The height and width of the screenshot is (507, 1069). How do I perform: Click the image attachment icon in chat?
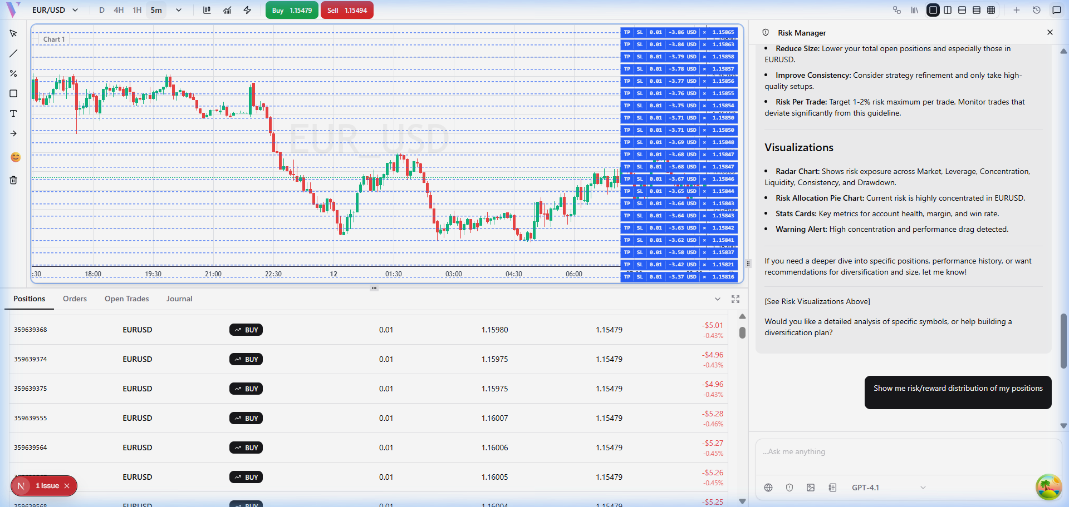click(811, 488)
